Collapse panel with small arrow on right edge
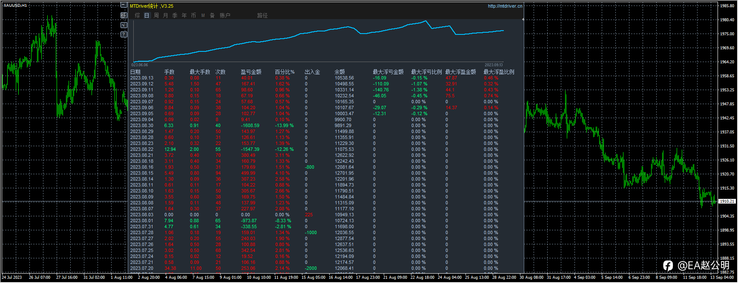 [523, 19]
